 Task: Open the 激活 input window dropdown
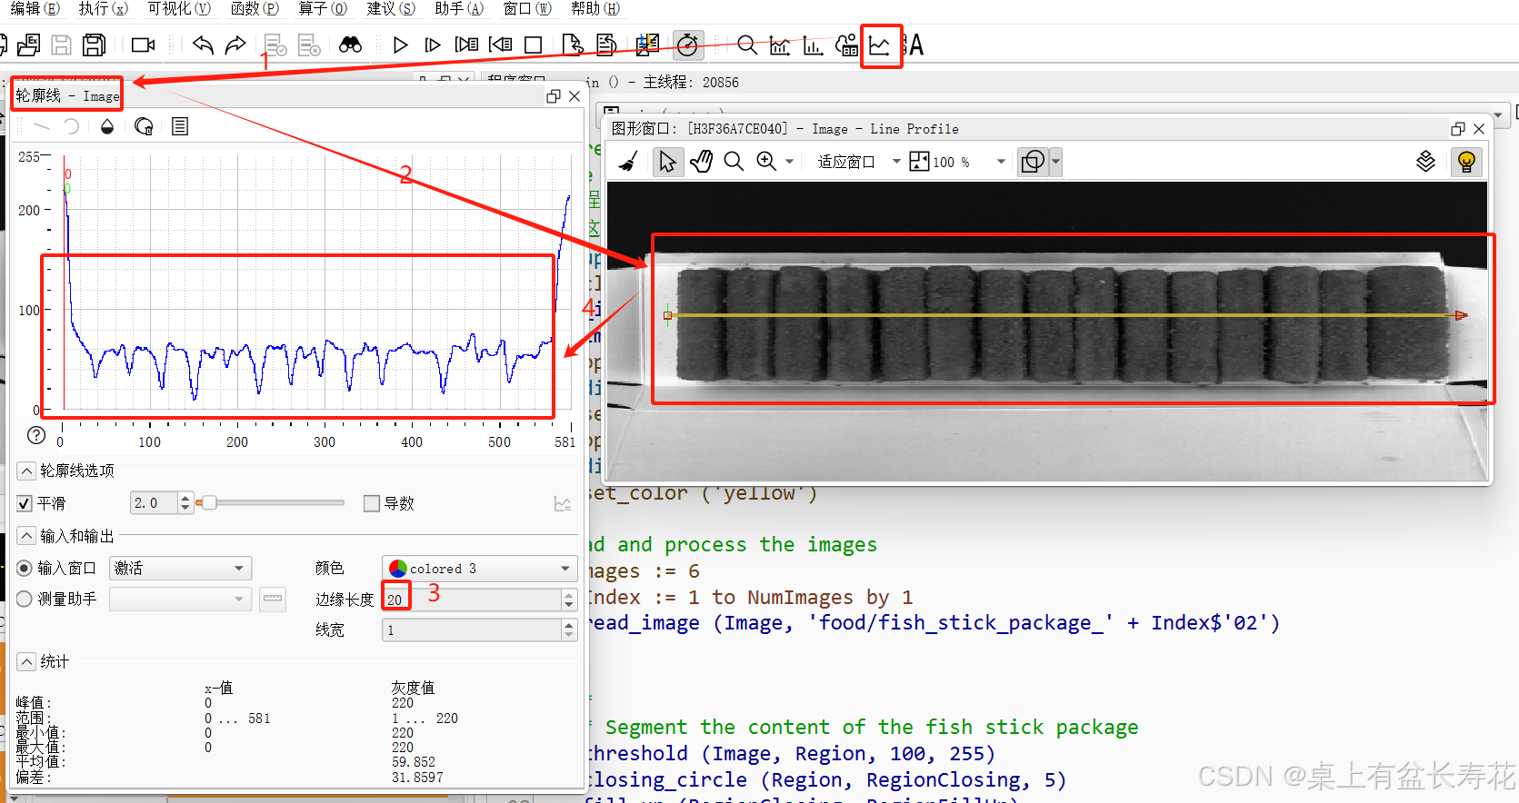coord(180,569)
